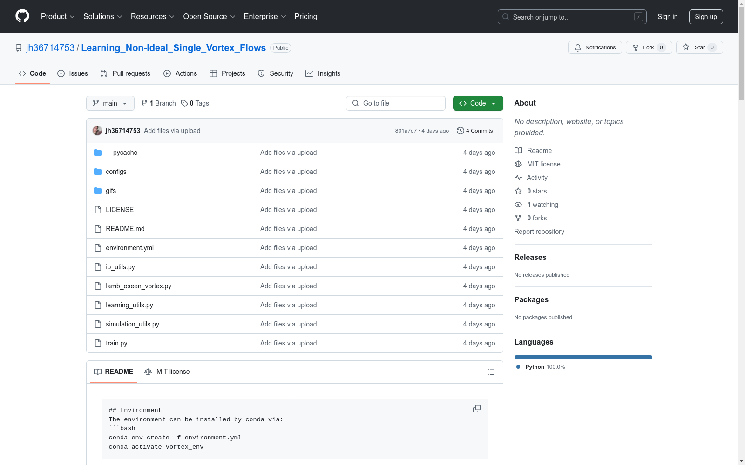
Task: Click the Python language bar
Action: coord(583,357)
